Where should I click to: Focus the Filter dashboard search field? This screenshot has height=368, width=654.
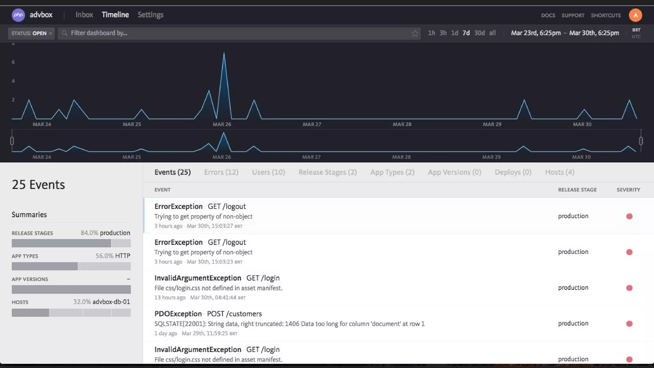pyautogui.click(x=239, y=33)
